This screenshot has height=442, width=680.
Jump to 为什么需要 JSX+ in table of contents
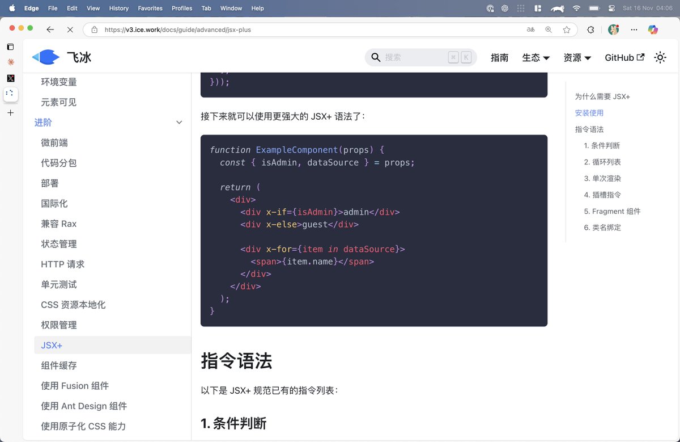(x=602, y=96)
